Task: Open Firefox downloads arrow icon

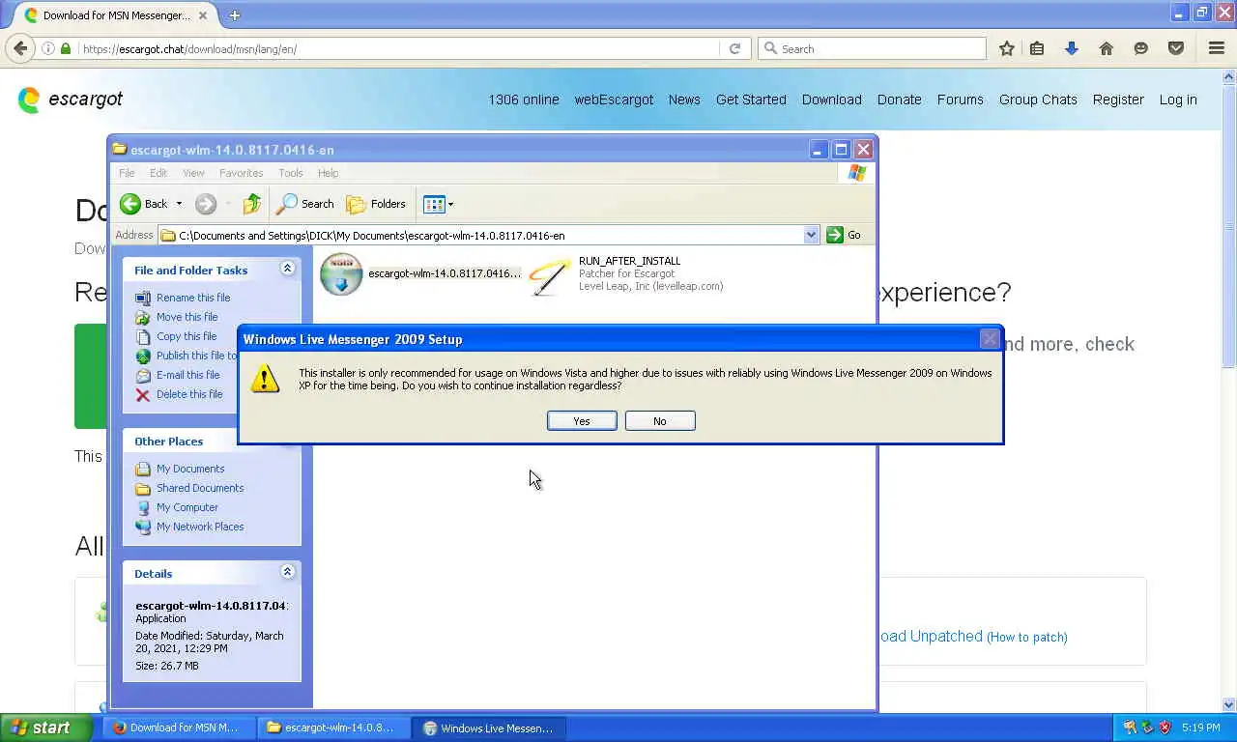Action: click(1072, 48)
